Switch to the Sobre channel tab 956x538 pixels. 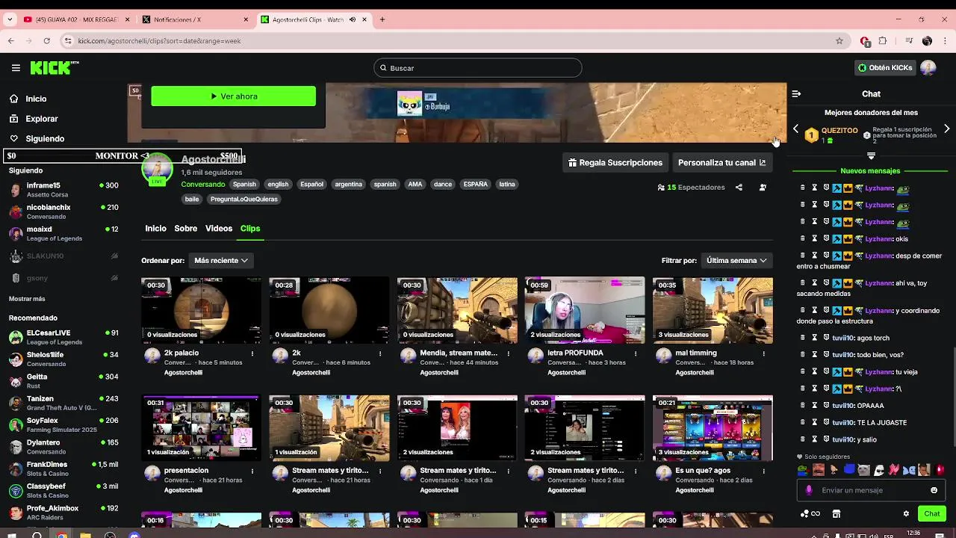coord(185,229)
